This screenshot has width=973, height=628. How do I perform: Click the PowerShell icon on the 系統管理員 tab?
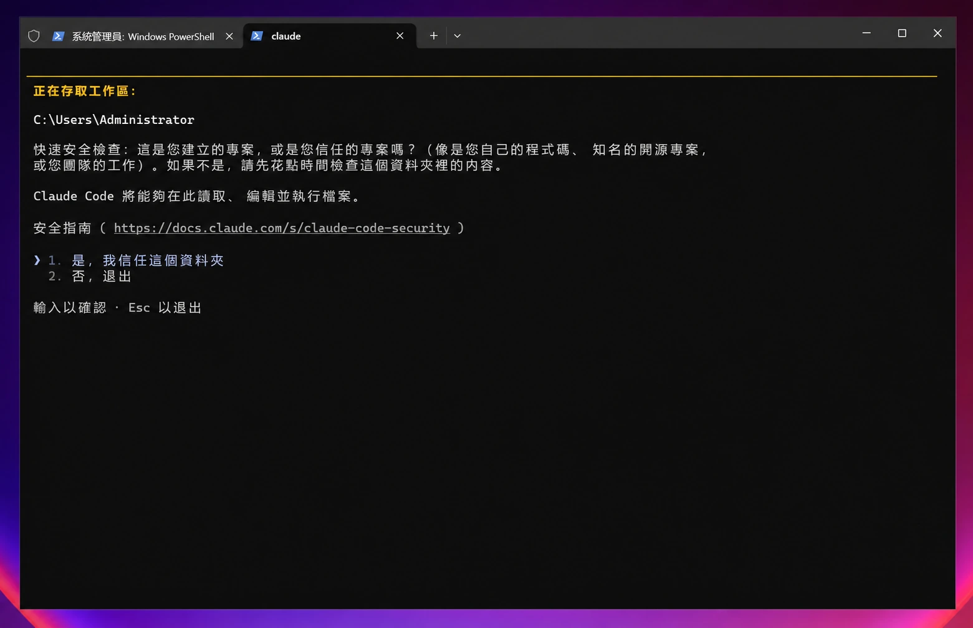pos(58,36)
